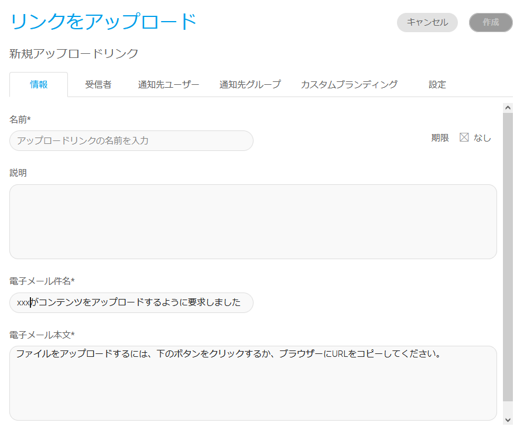Viewport: 517px width, 430px height.
Task: Click the scrollbar down arrow
Action: (508, 419)
